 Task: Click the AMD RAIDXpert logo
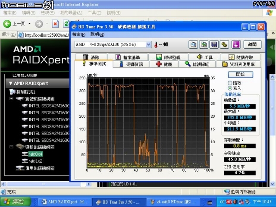(41, 55)
